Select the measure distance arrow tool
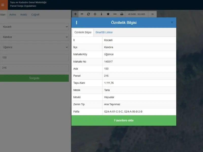The height and width of the screenshot is (152, 203). pyautogui.click(x=115, y=14)
